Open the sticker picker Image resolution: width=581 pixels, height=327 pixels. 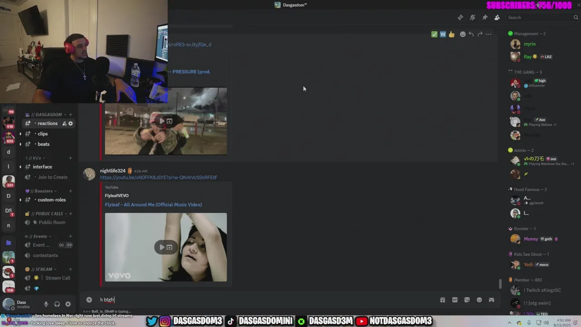coord(467,300)
